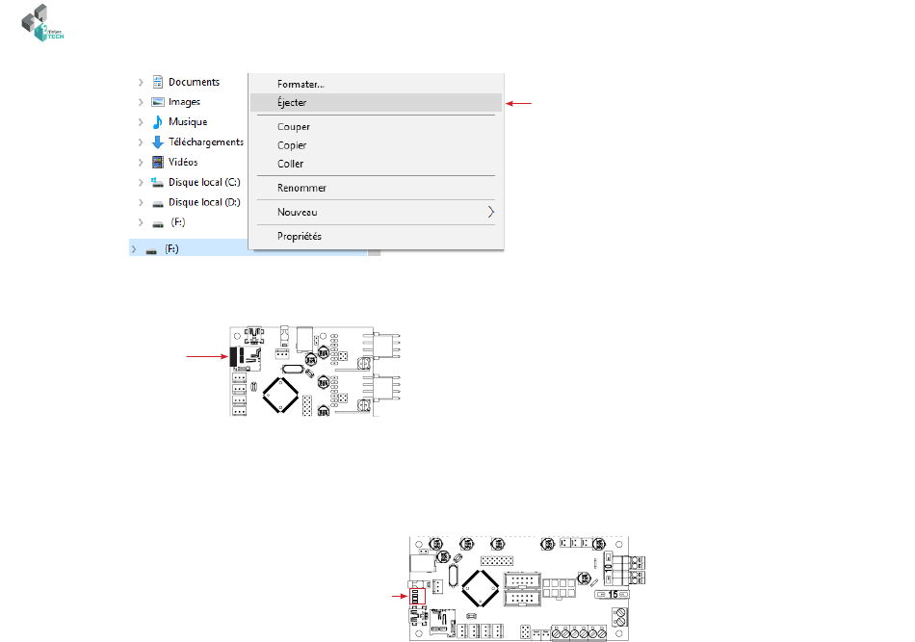Click the Images folder icon

158,102
